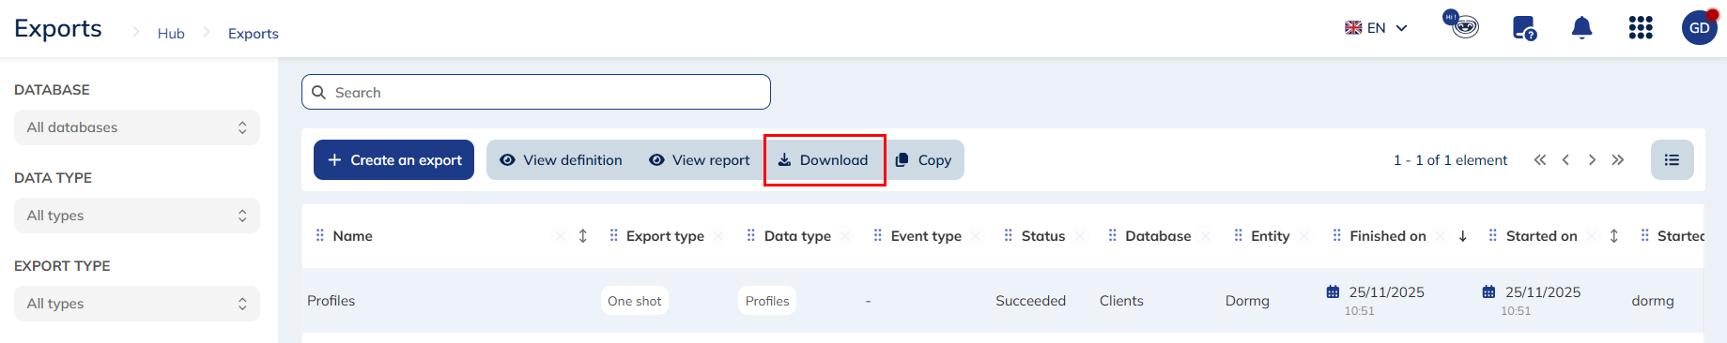Click Create an export button
1727x343 pixels.
pyautogui.click(x=393, y=160)
